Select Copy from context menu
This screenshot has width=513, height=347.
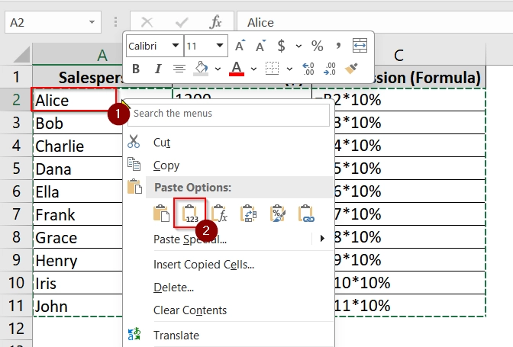click(229, 165)
